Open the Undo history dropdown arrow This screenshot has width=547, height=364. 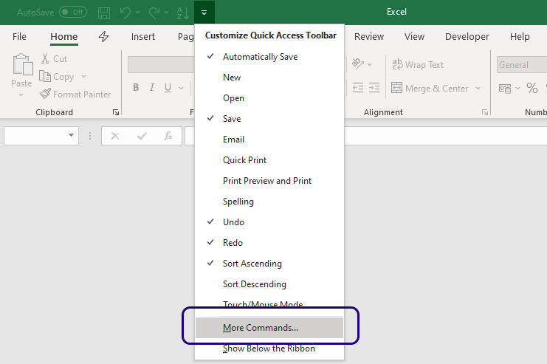tap(138, 13)
